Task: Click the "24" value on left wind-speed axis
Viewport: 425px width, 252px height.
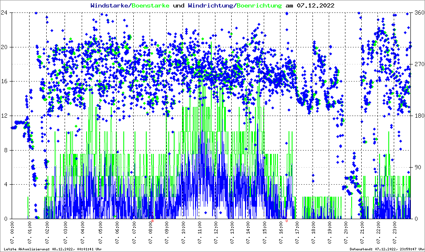Action: point(5,12)
